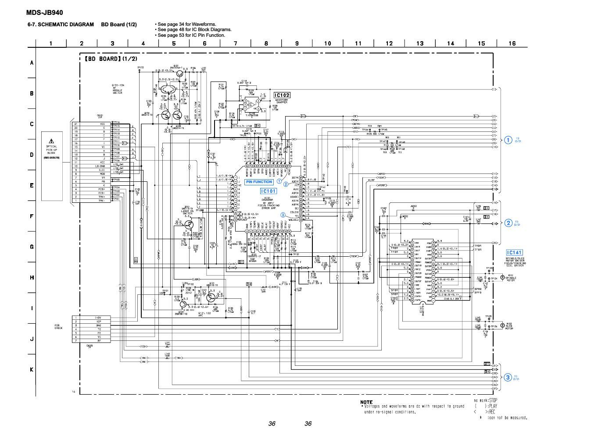Click the M102 sled motor symbol
The height and width of the screenshot is (435, 616).
point(503,326)
